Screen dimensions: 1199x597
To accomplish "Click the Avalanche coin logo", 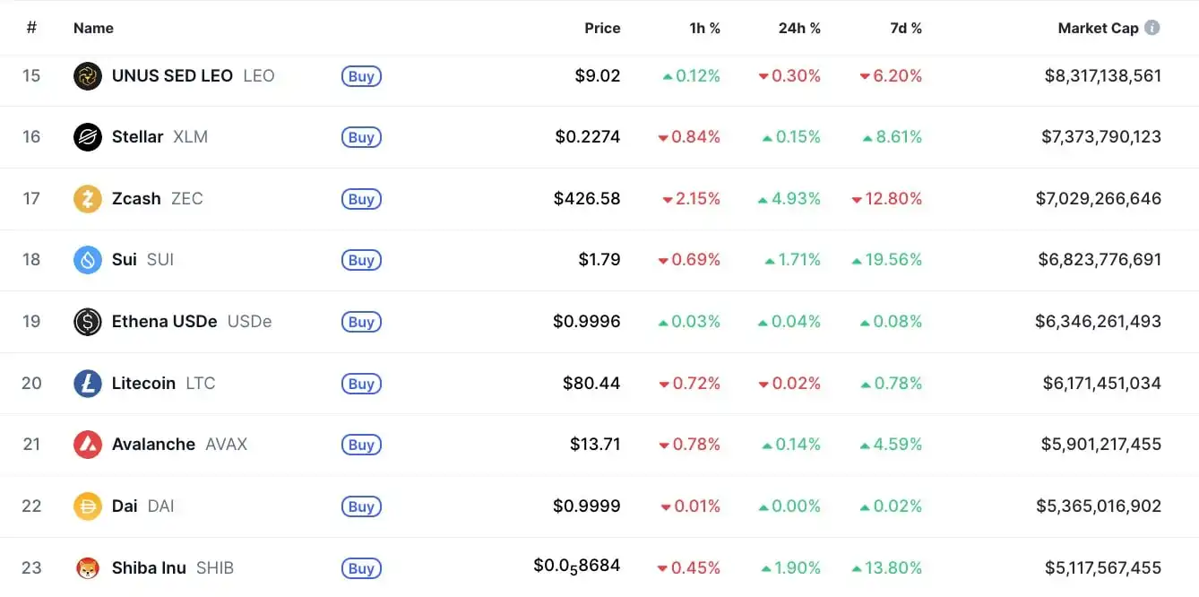I will click(x=87, y=444).
